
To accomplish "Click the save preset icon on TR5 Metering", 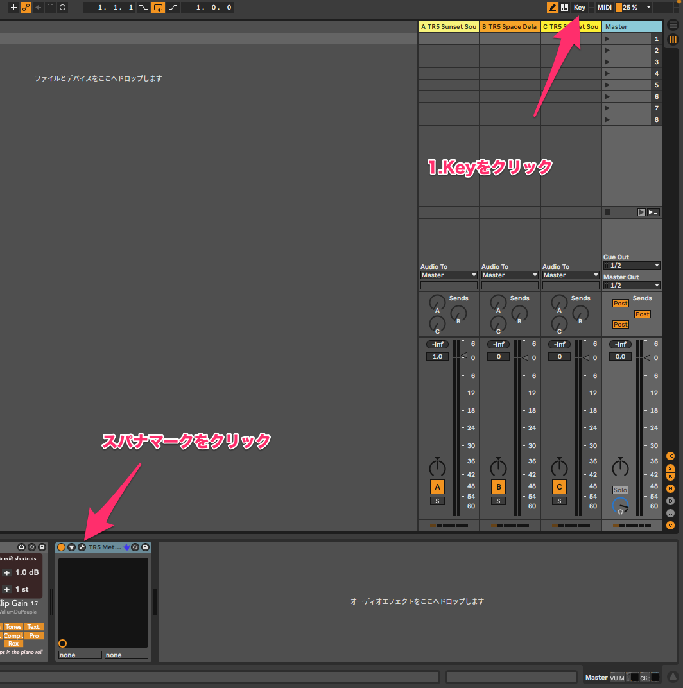I will (146, 547).
